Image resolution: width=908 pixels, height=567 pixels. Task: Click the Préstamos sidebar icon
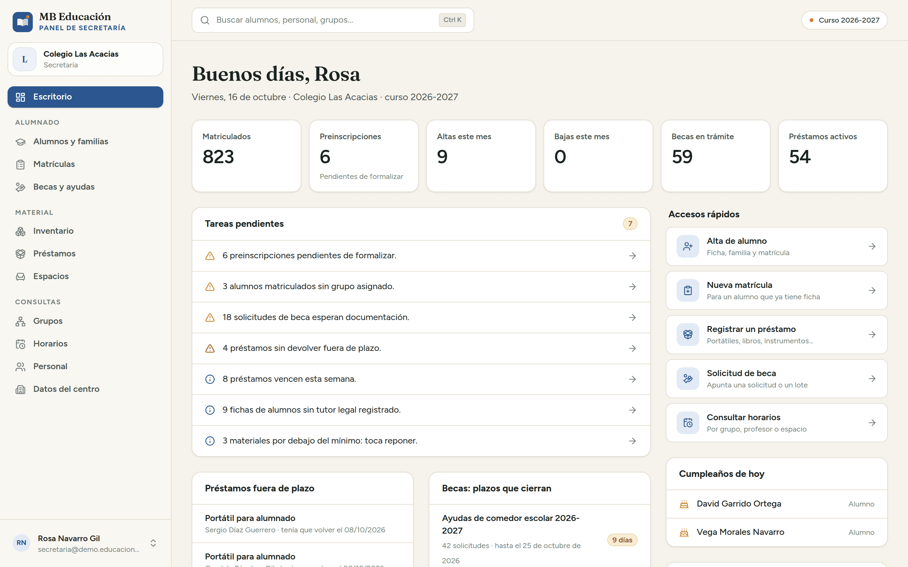coord(20,254)
